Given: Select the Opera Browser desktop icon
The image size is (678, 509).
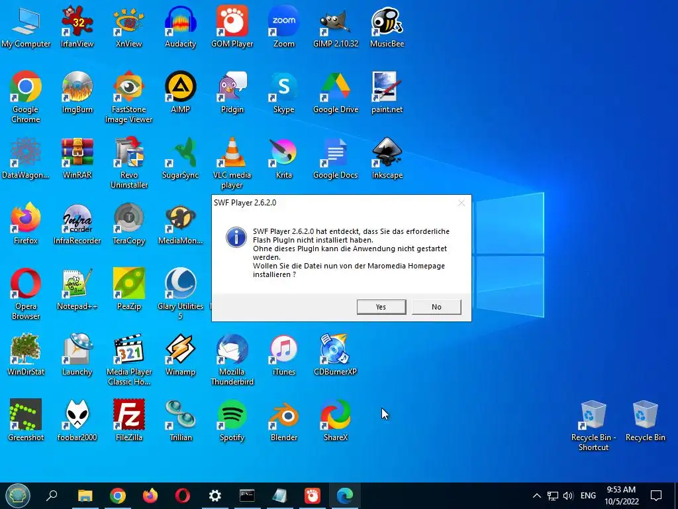Looking at the screenshot, I should click(26, 294).
